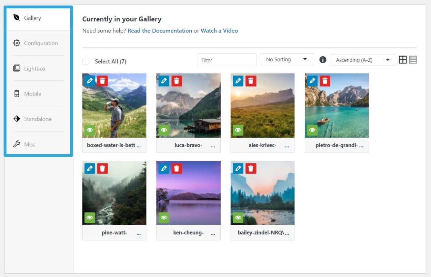Click the Mobile phone icon

[17, 93]
